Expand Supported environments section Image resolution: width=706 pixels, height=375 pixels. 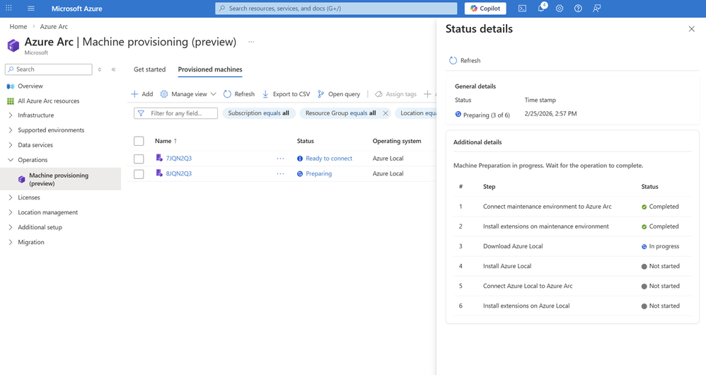[51, 130]
